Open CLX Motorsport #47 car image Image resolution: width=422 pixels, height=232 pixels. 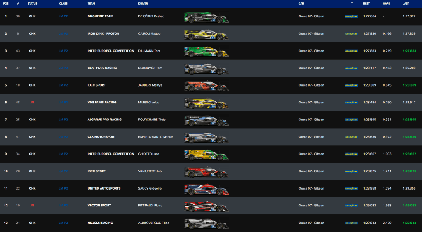[x=206, y=138]
